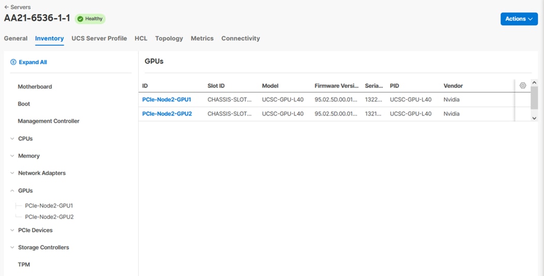
Task: Click PID cell in PCIe-Node2-GPU2 row
Action: (x=411, y=114)
